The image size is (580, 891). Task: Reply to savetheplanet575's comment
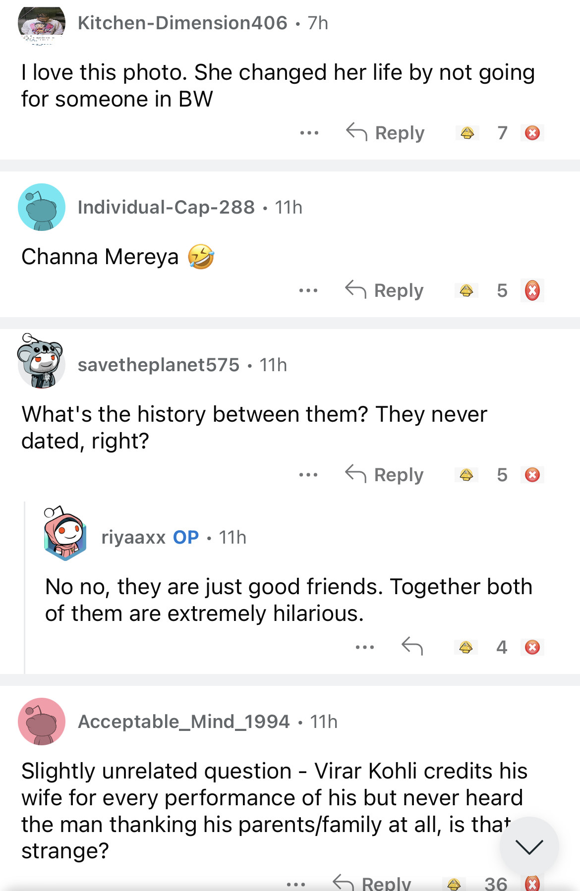coord(385,475)
